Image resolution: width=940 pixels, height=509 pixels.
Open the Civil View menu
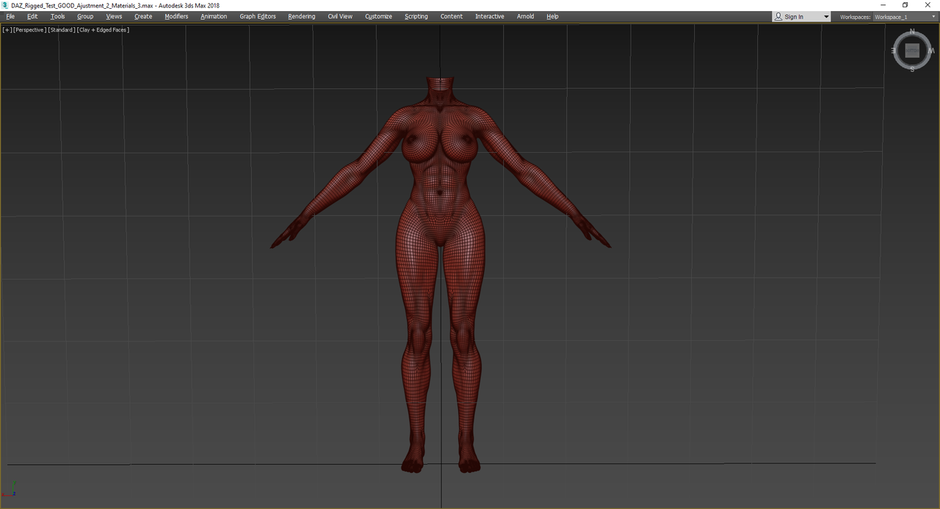pos(340,16)
